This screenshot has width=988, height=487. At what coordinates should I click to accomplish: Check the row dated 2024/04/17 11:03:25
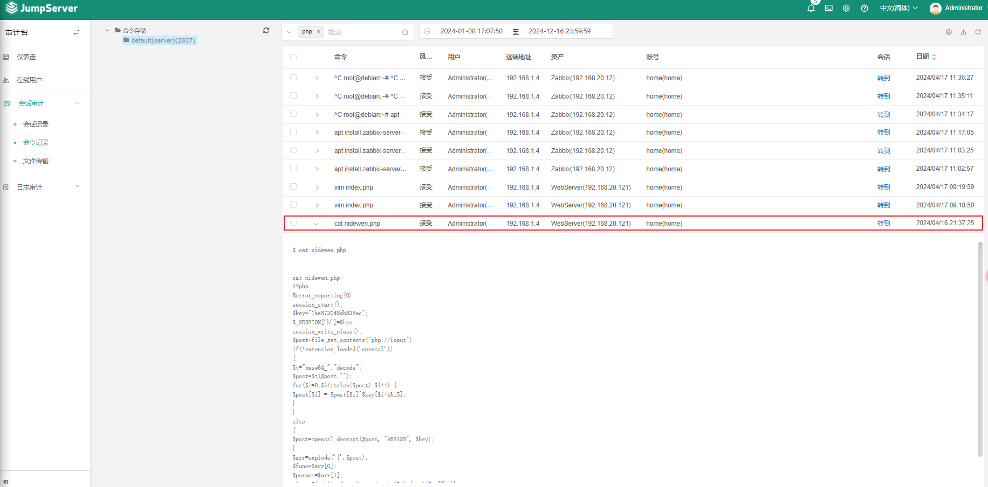[293, 150]
